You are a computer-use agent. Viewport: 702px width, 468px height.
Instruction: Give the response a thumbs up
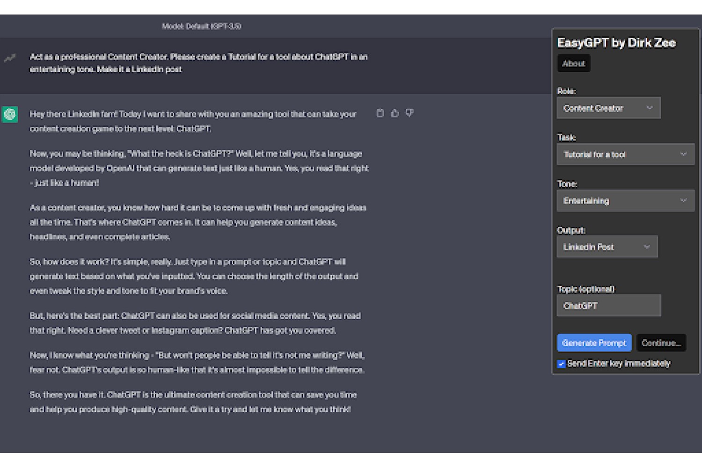click(395, 113)
